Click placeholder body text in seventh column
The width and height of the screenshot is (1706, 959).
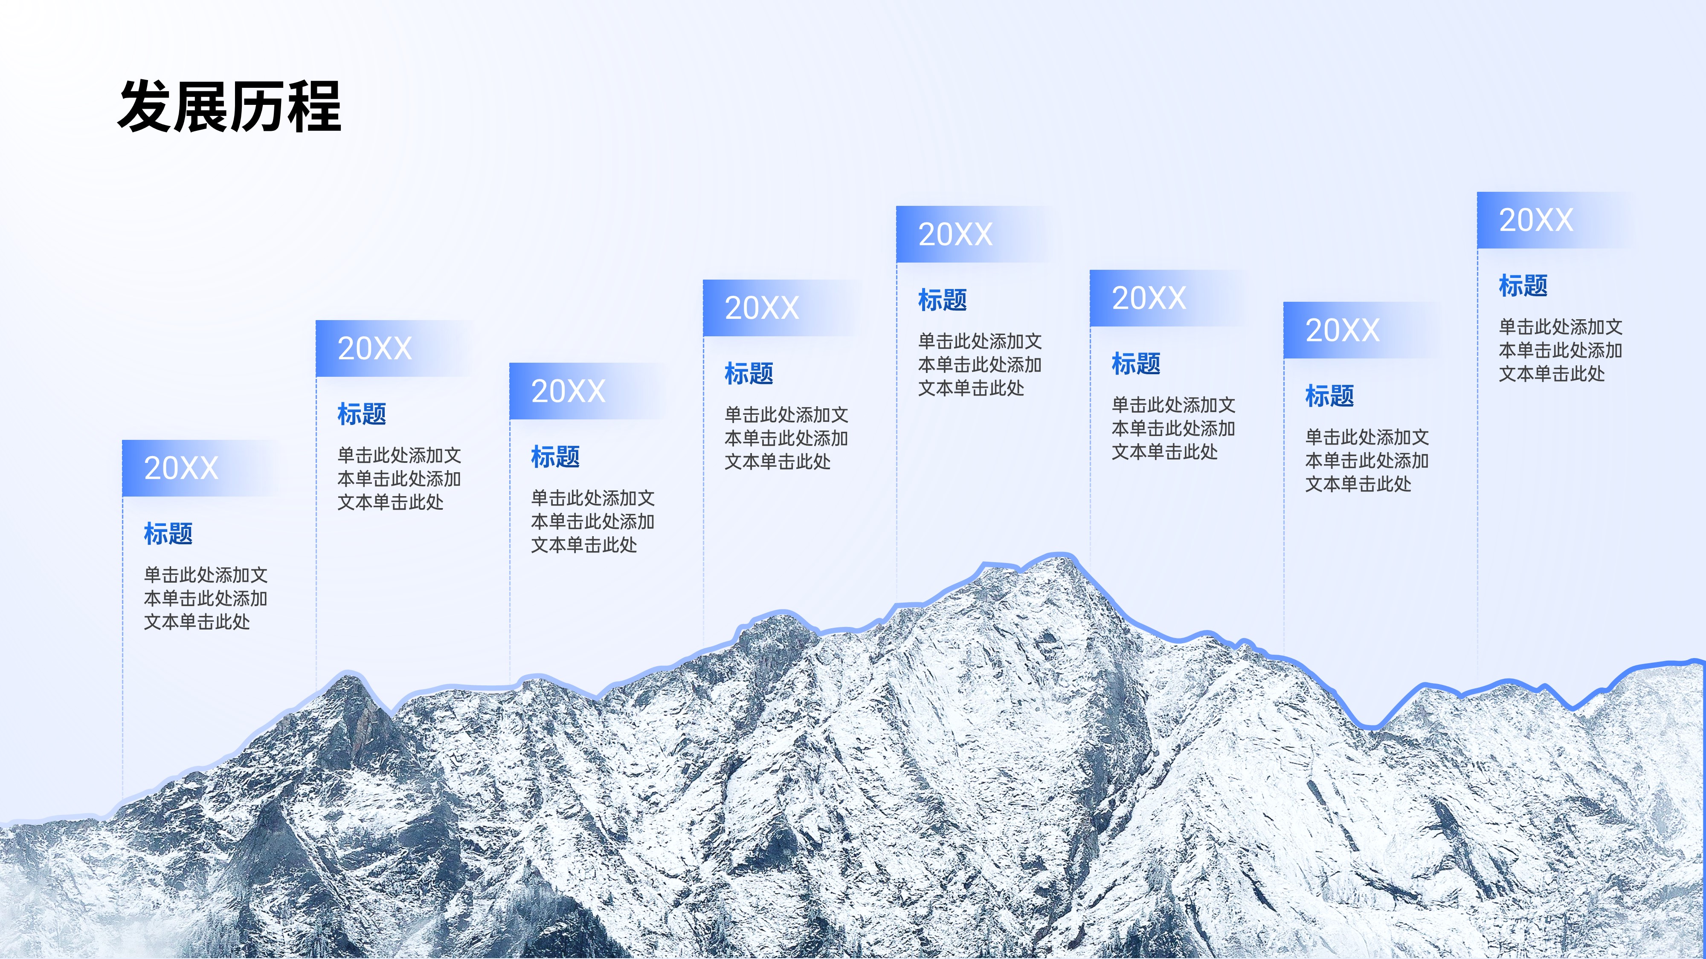1366,461
